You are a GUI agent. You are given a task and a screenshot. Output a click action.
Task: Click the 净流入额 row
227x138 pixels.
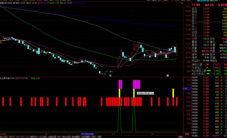click(209, 65)
